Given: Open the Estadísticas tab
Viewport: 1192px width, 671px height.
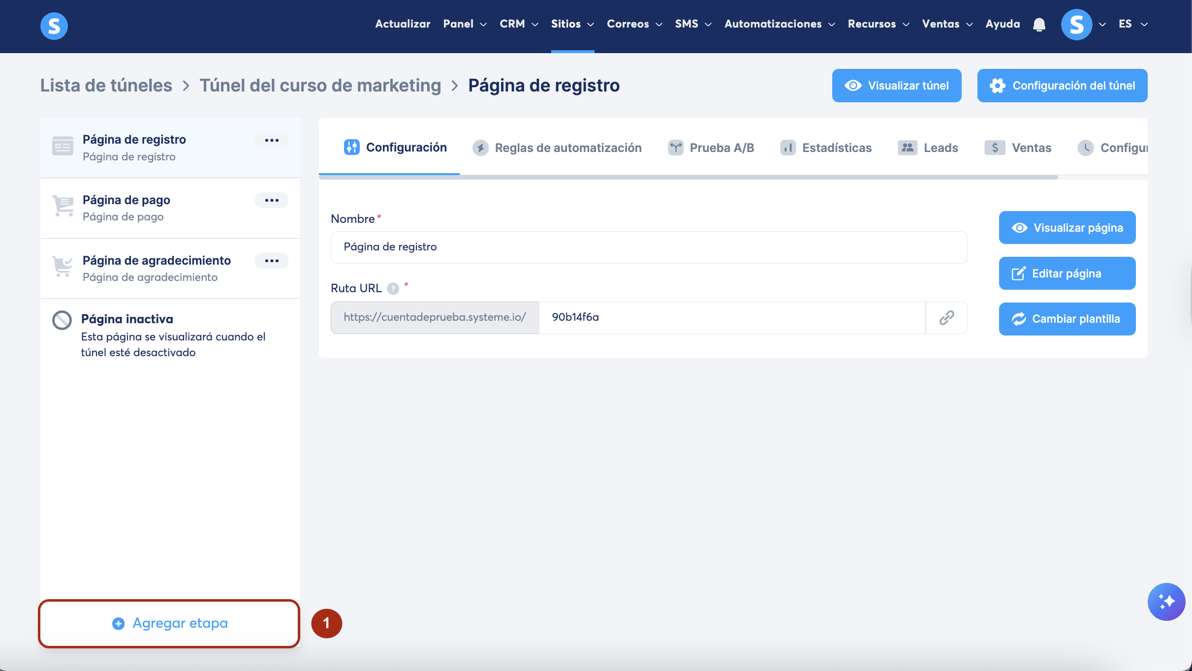Looking at the screenshot, I should click(826, 148).
